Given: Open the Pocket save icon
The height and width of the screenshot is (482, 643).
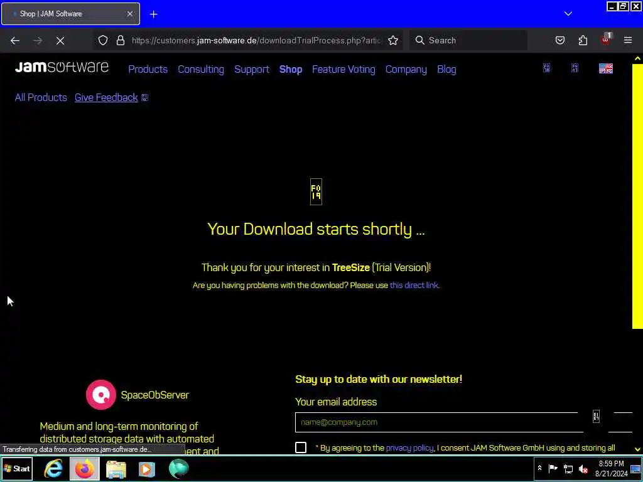Looking at the screenshot, I should point(559,40).
